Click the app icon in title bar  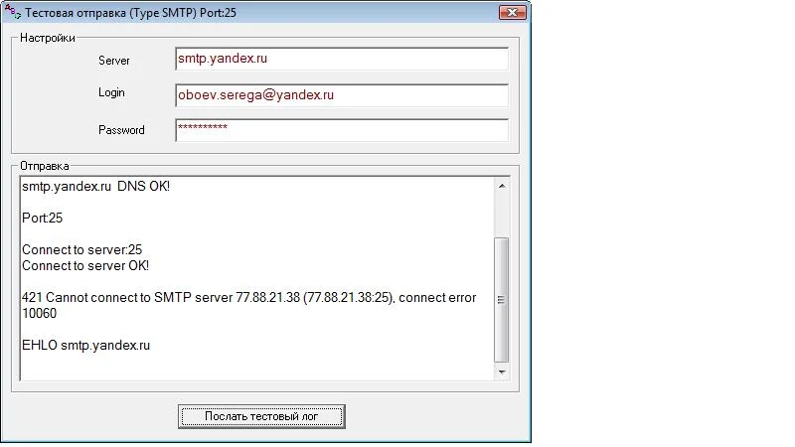12,11
